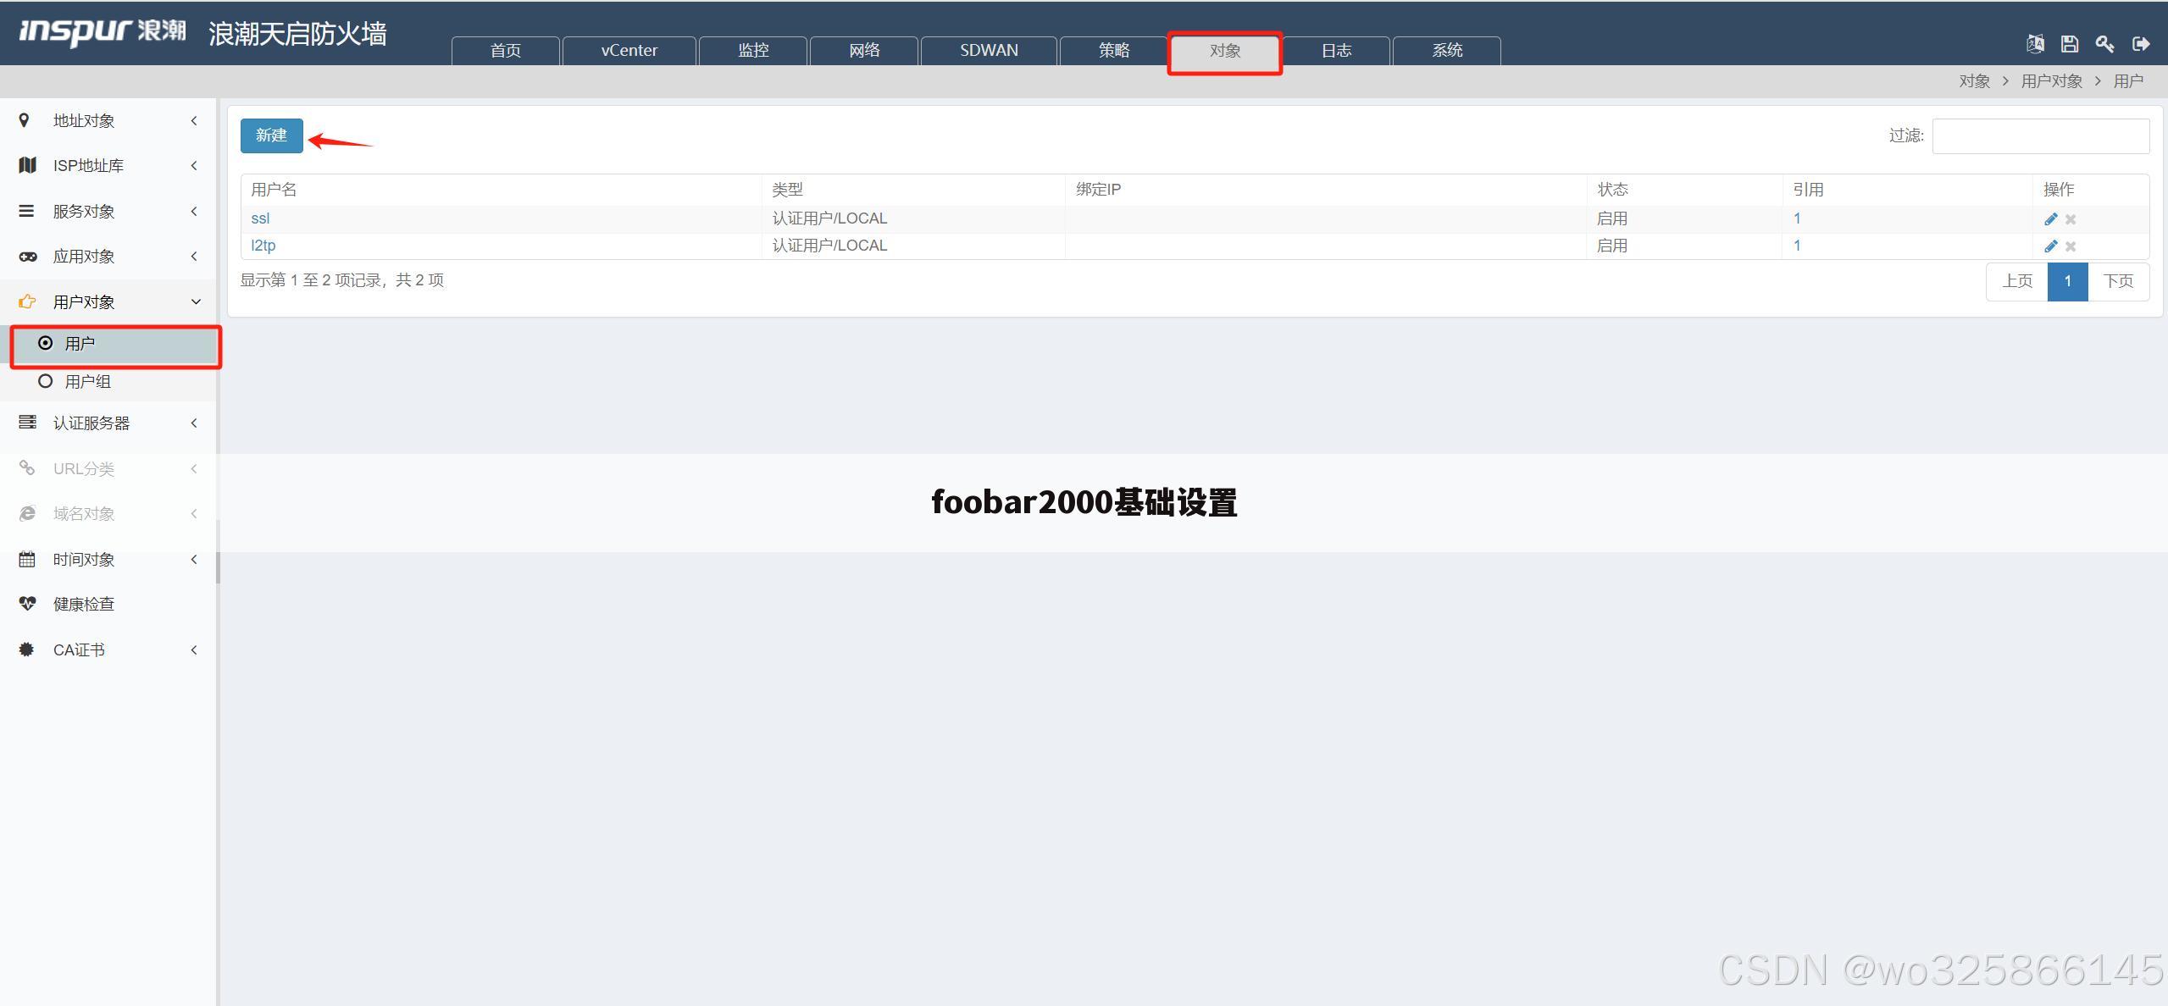Delete the l2tp user with X icon
The image size is (2168, 1006).
pos(2071,246)
